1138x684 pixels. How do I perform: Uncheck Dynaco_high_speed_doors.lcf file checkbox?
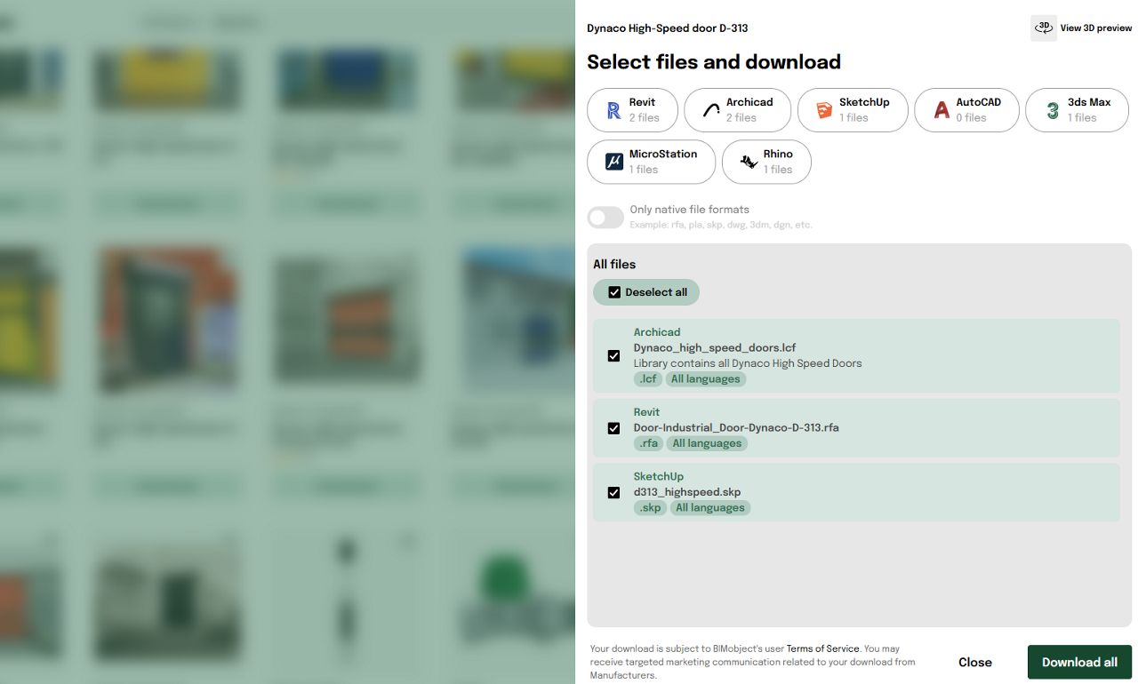pyautogui.click(x=613, y=356)
